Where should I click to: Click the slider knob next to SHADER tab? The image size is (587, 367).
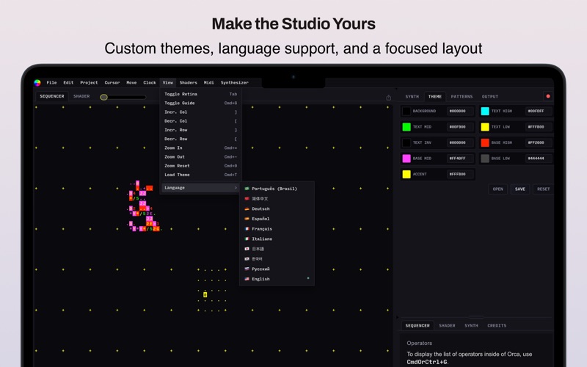click(x=104, y=97)
